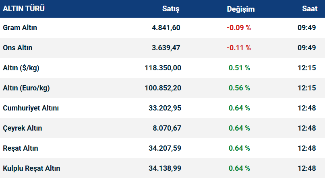Click Gram Altın price 4.841,60
Image resolution: width=325 pixels, height=178 pixels.
166,28
